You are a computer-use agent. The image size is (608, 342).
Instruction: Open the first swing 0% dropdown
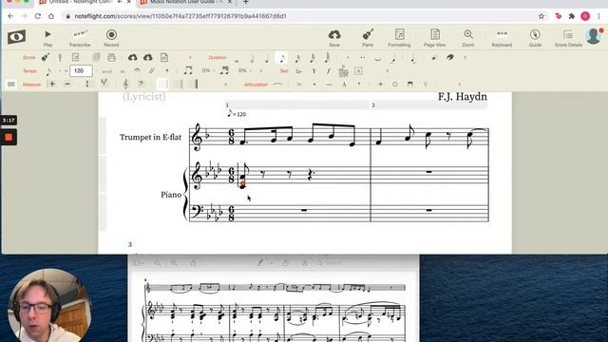(x=208, y=70)
